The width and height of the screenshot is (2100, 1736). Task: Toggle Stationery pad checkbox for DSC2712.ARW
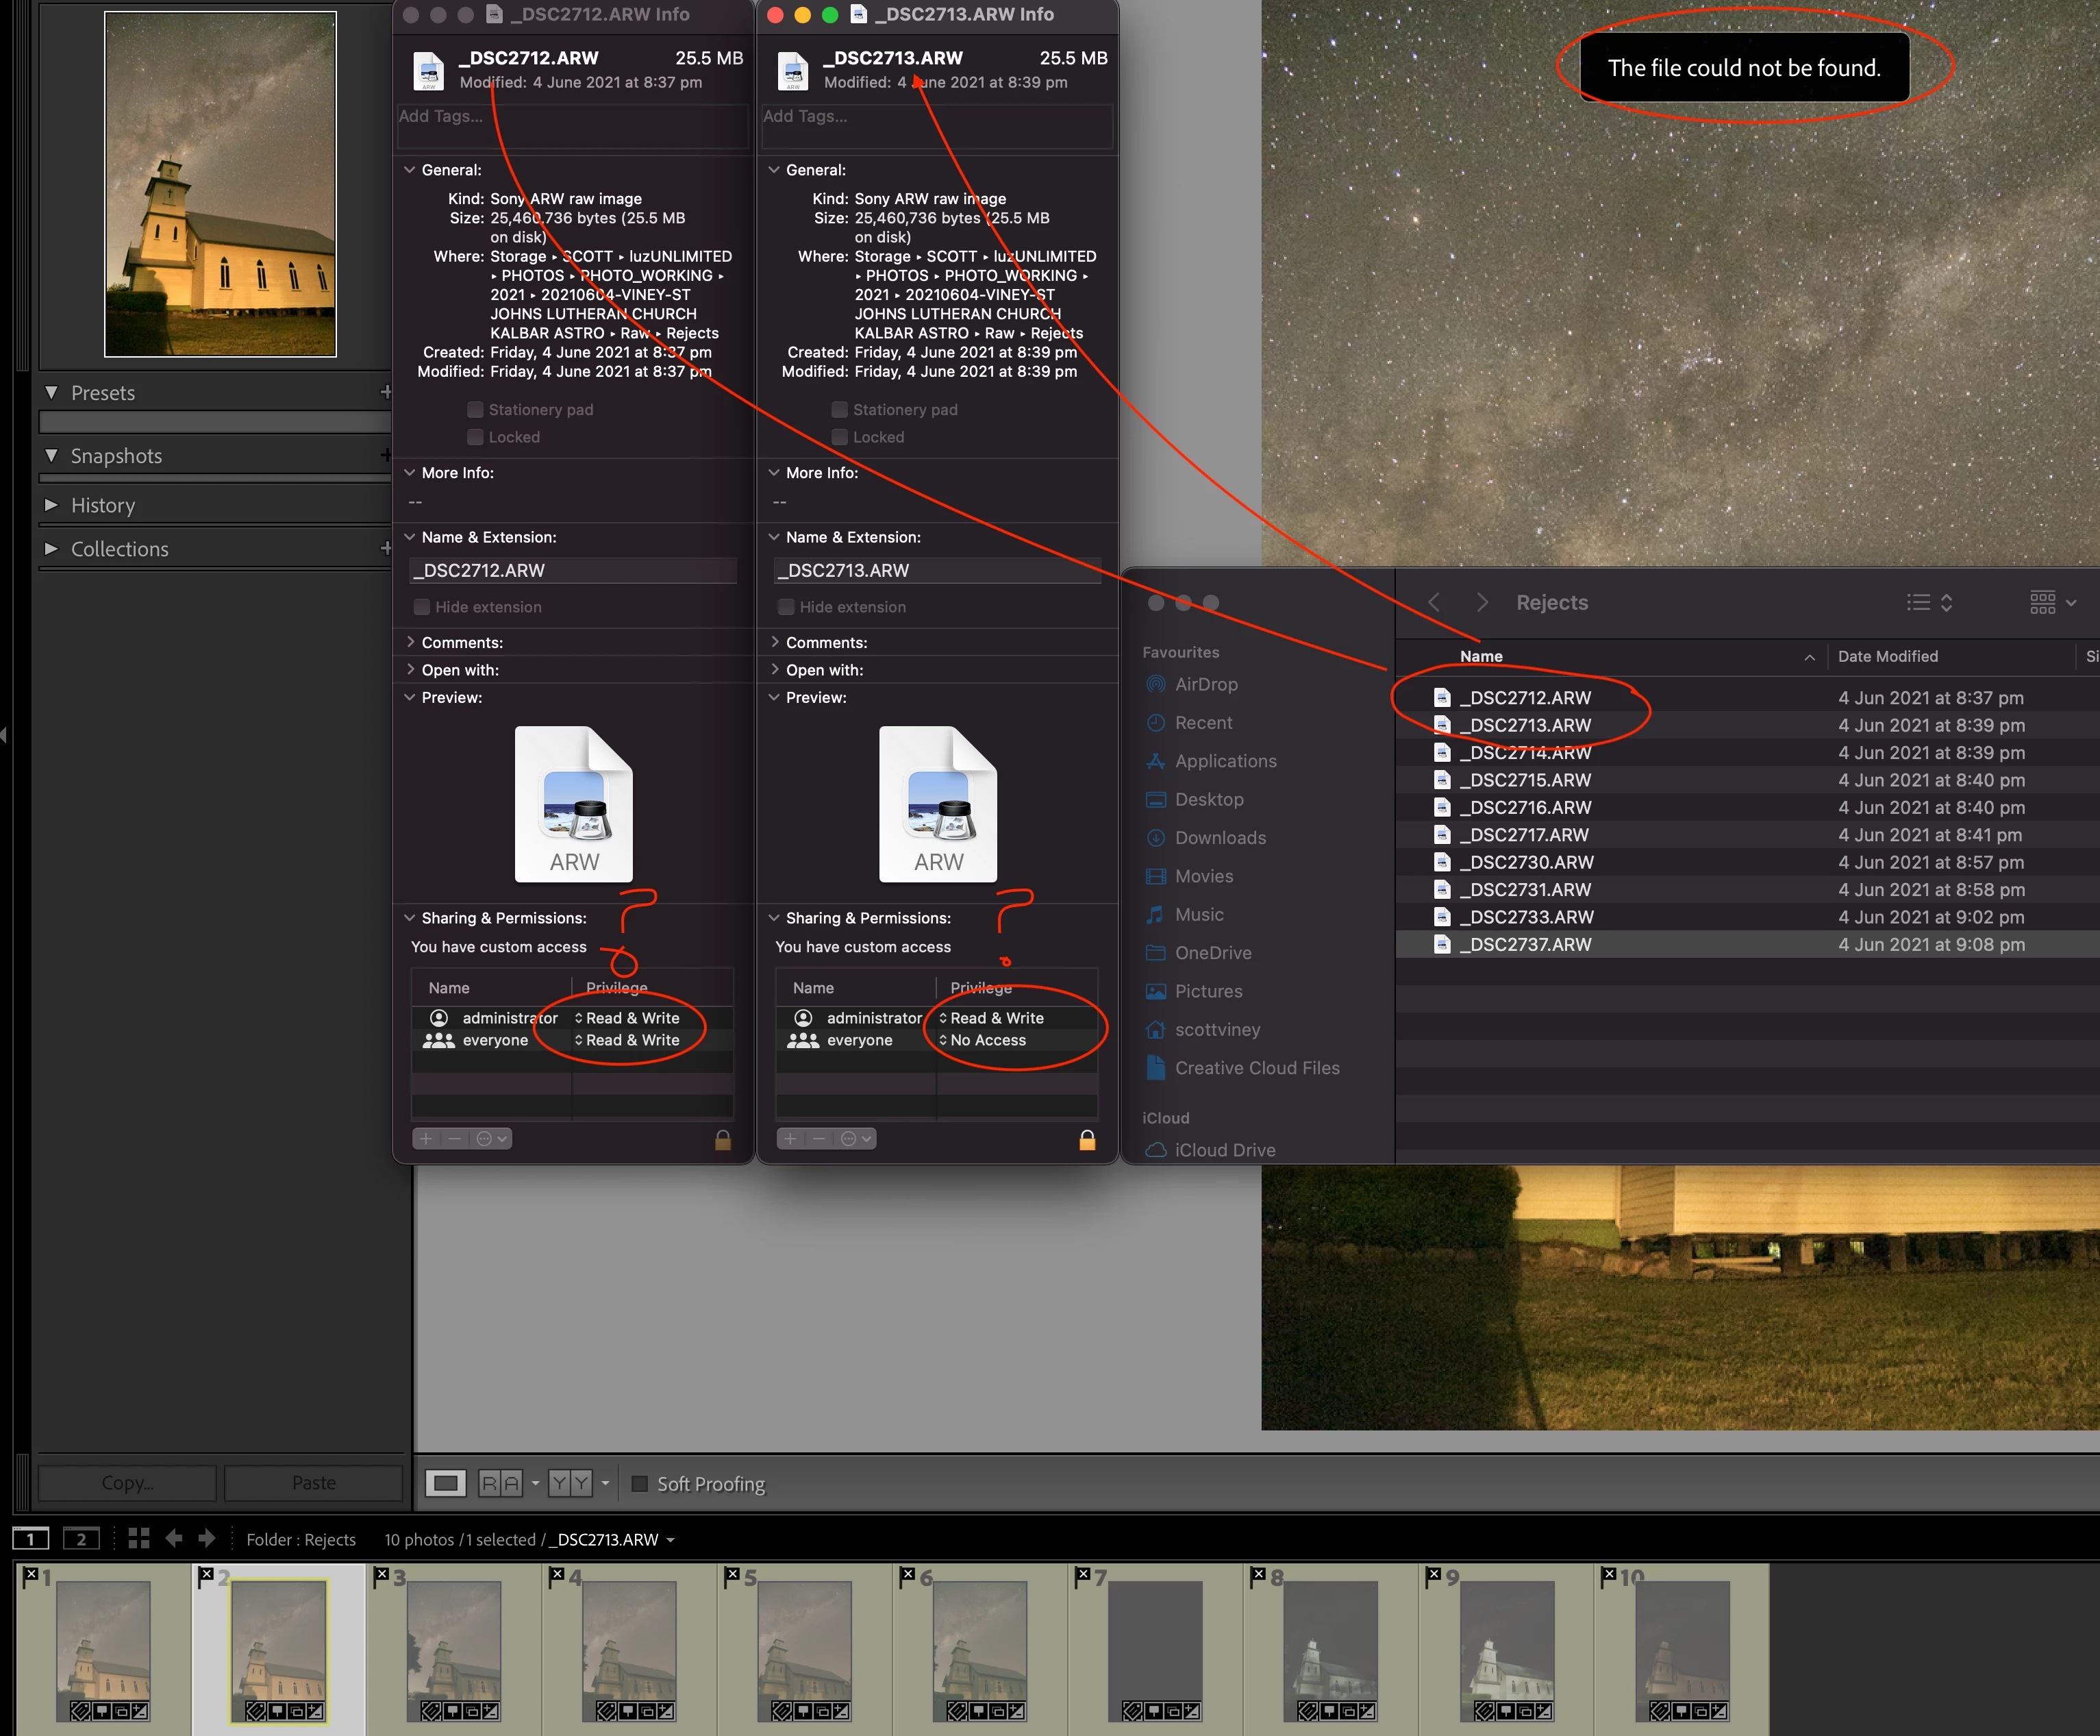point(476,409)
